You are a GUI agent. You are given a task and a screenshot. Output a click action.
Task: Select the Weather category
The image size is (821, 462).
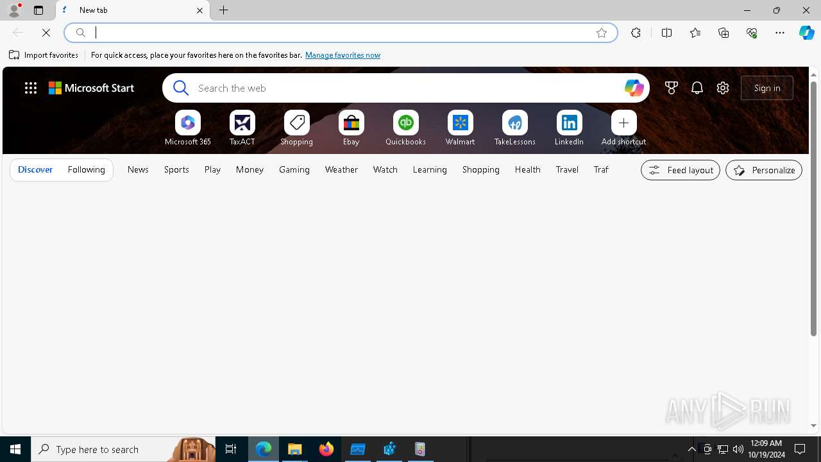click(341, 169)
